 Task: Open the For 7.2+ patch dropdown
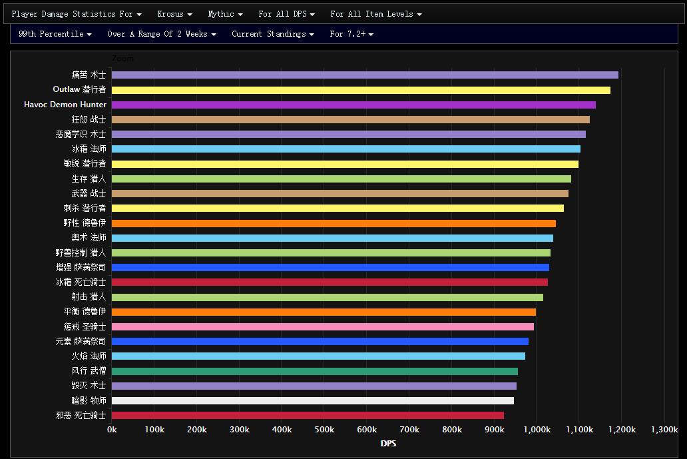tap(351, 34)
